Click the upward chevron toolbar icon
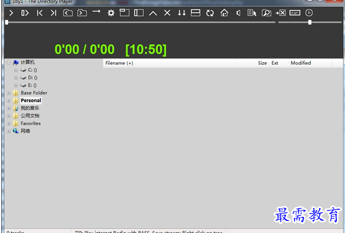 [x=153, y=13]
